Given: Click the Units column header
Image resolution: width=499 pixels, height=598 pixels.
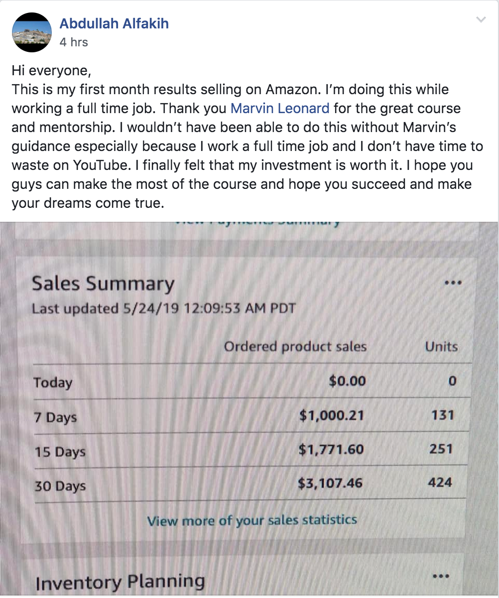Looking at the screenshot, I should (x=441, y=346).
